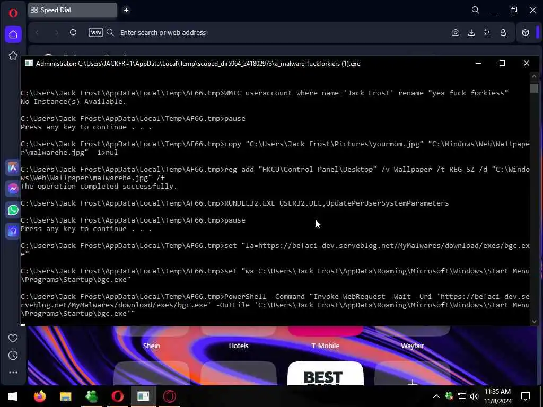This screenshot has height=407, width=543.
Task: Open the heart Pinboards sidebar icon
Action: click(13, 339)
